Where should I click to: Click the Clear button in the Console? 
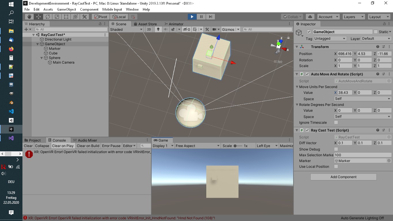28,146
